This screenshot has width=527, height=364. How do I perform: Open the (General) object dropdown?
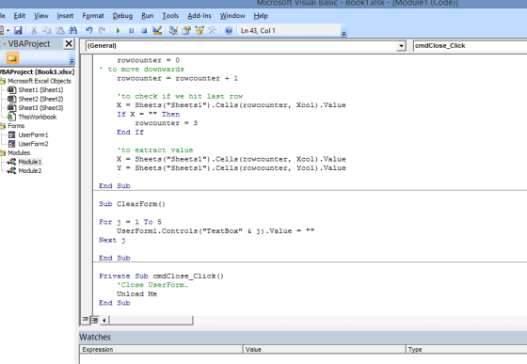coord(401,46)
